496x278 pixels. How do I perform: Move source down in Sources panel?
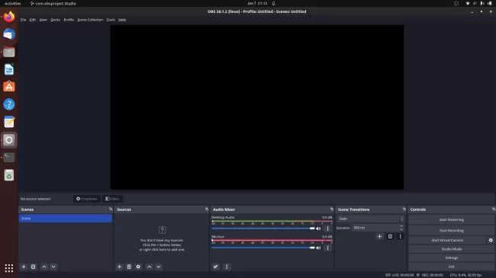point(159,267)
